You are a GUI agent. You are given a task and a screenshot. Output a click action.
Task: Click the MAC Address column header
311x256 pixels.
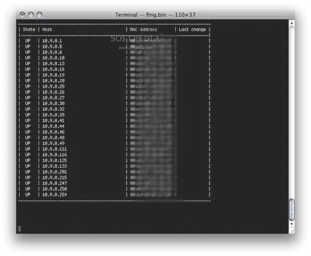[143, 29]
